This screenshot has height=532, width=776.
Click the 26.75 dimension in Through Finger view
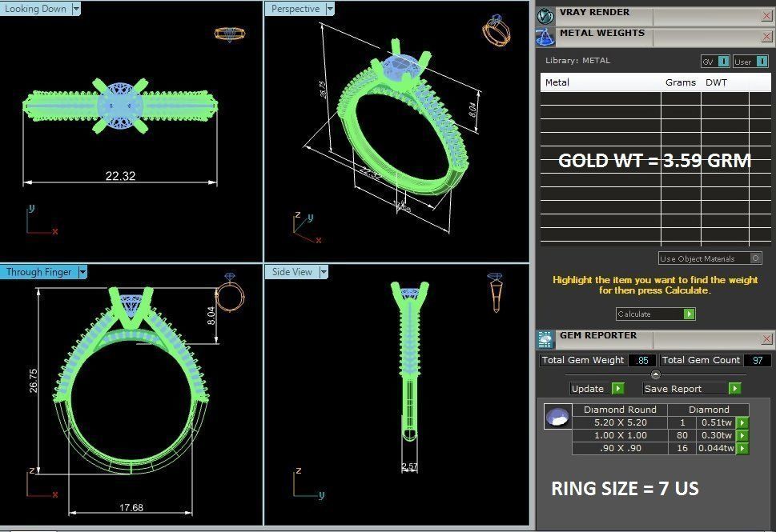click(33, 381)
